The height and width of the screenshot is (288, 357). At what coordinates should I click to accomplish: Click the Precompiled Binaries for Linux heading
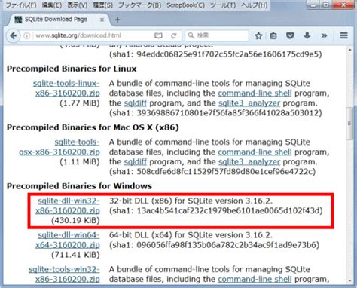point(72,69)
